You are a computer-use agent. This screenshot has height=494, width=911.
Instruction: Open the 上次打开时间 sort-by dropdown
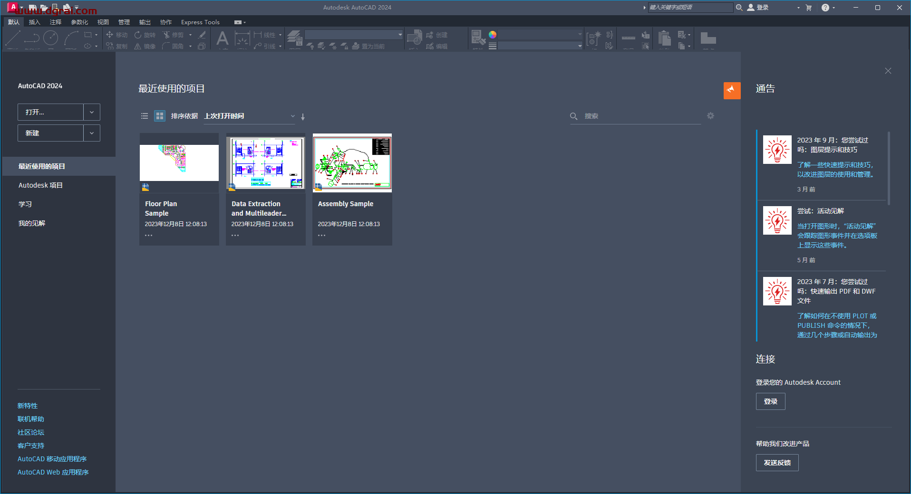point(250,116)
